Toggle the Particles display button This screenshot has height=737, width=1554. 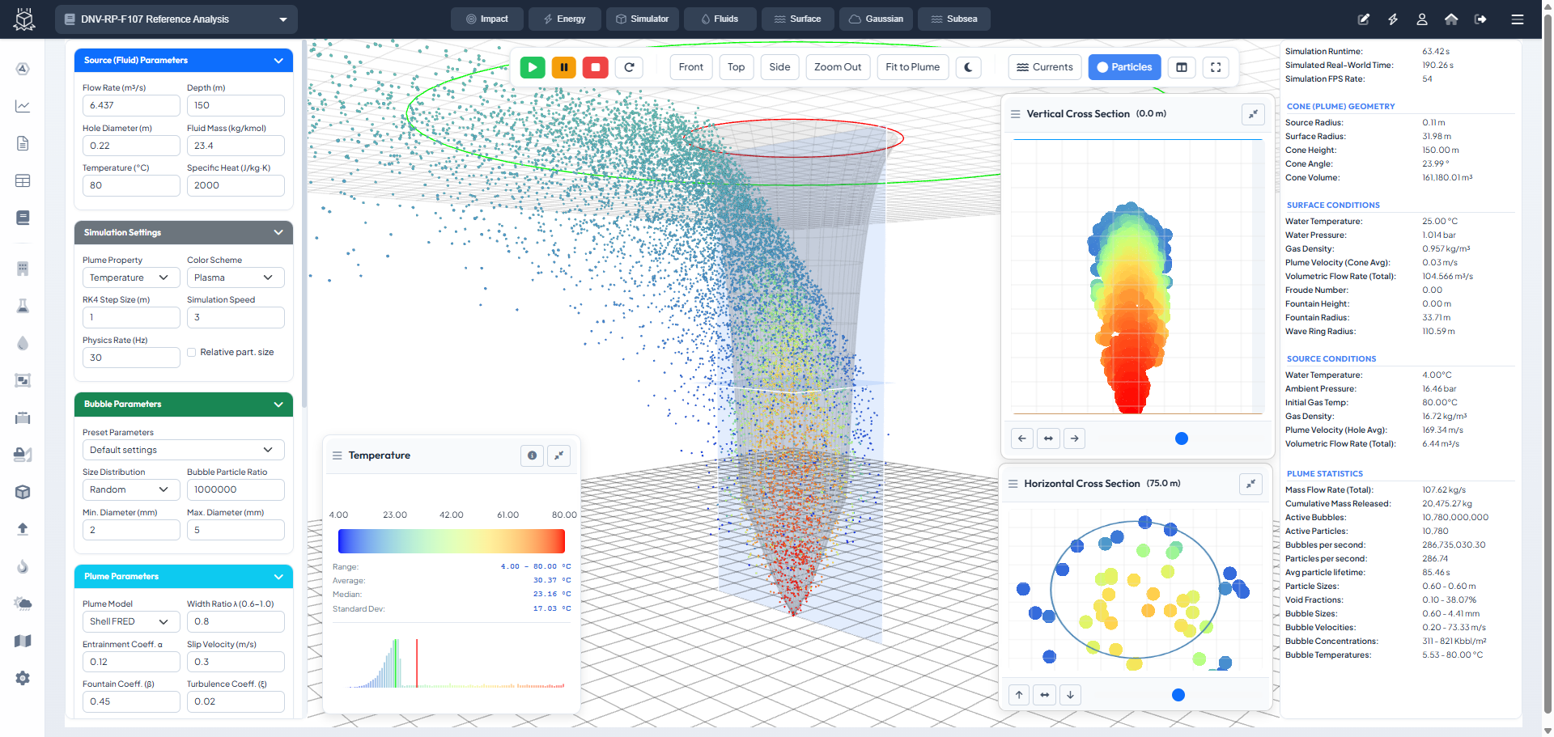pos(1124,67)
